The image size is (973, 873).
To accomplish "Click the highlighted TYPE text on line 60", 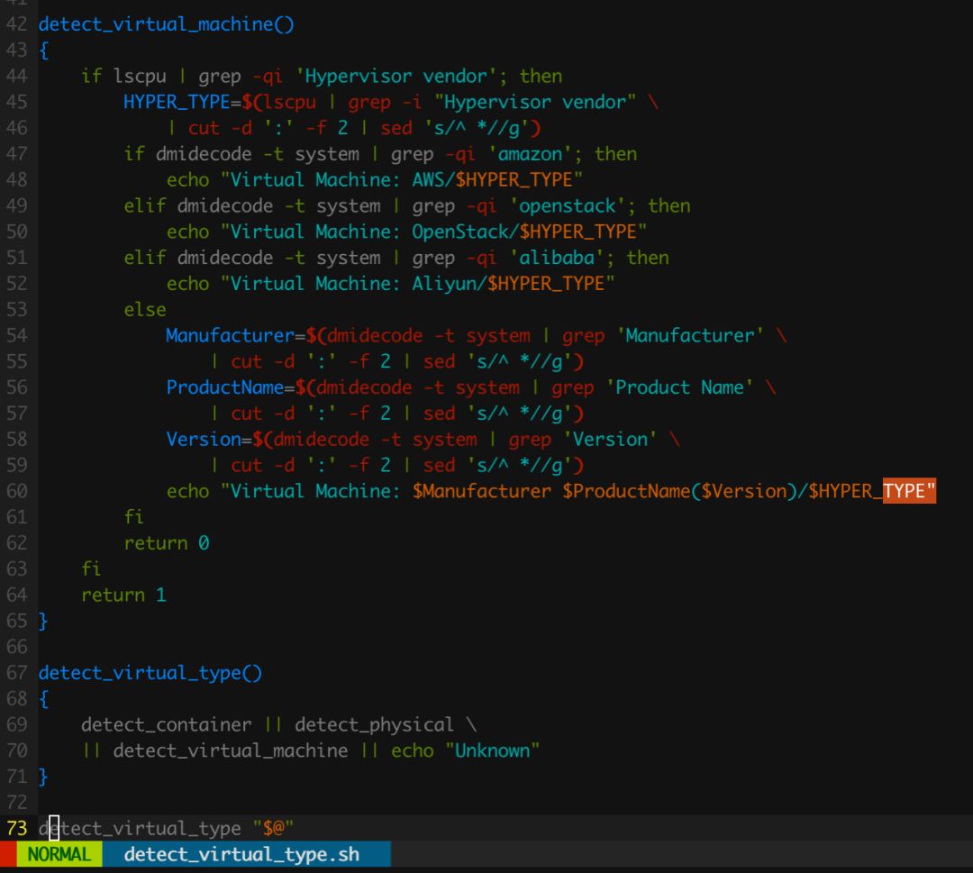I will point(909,491).
